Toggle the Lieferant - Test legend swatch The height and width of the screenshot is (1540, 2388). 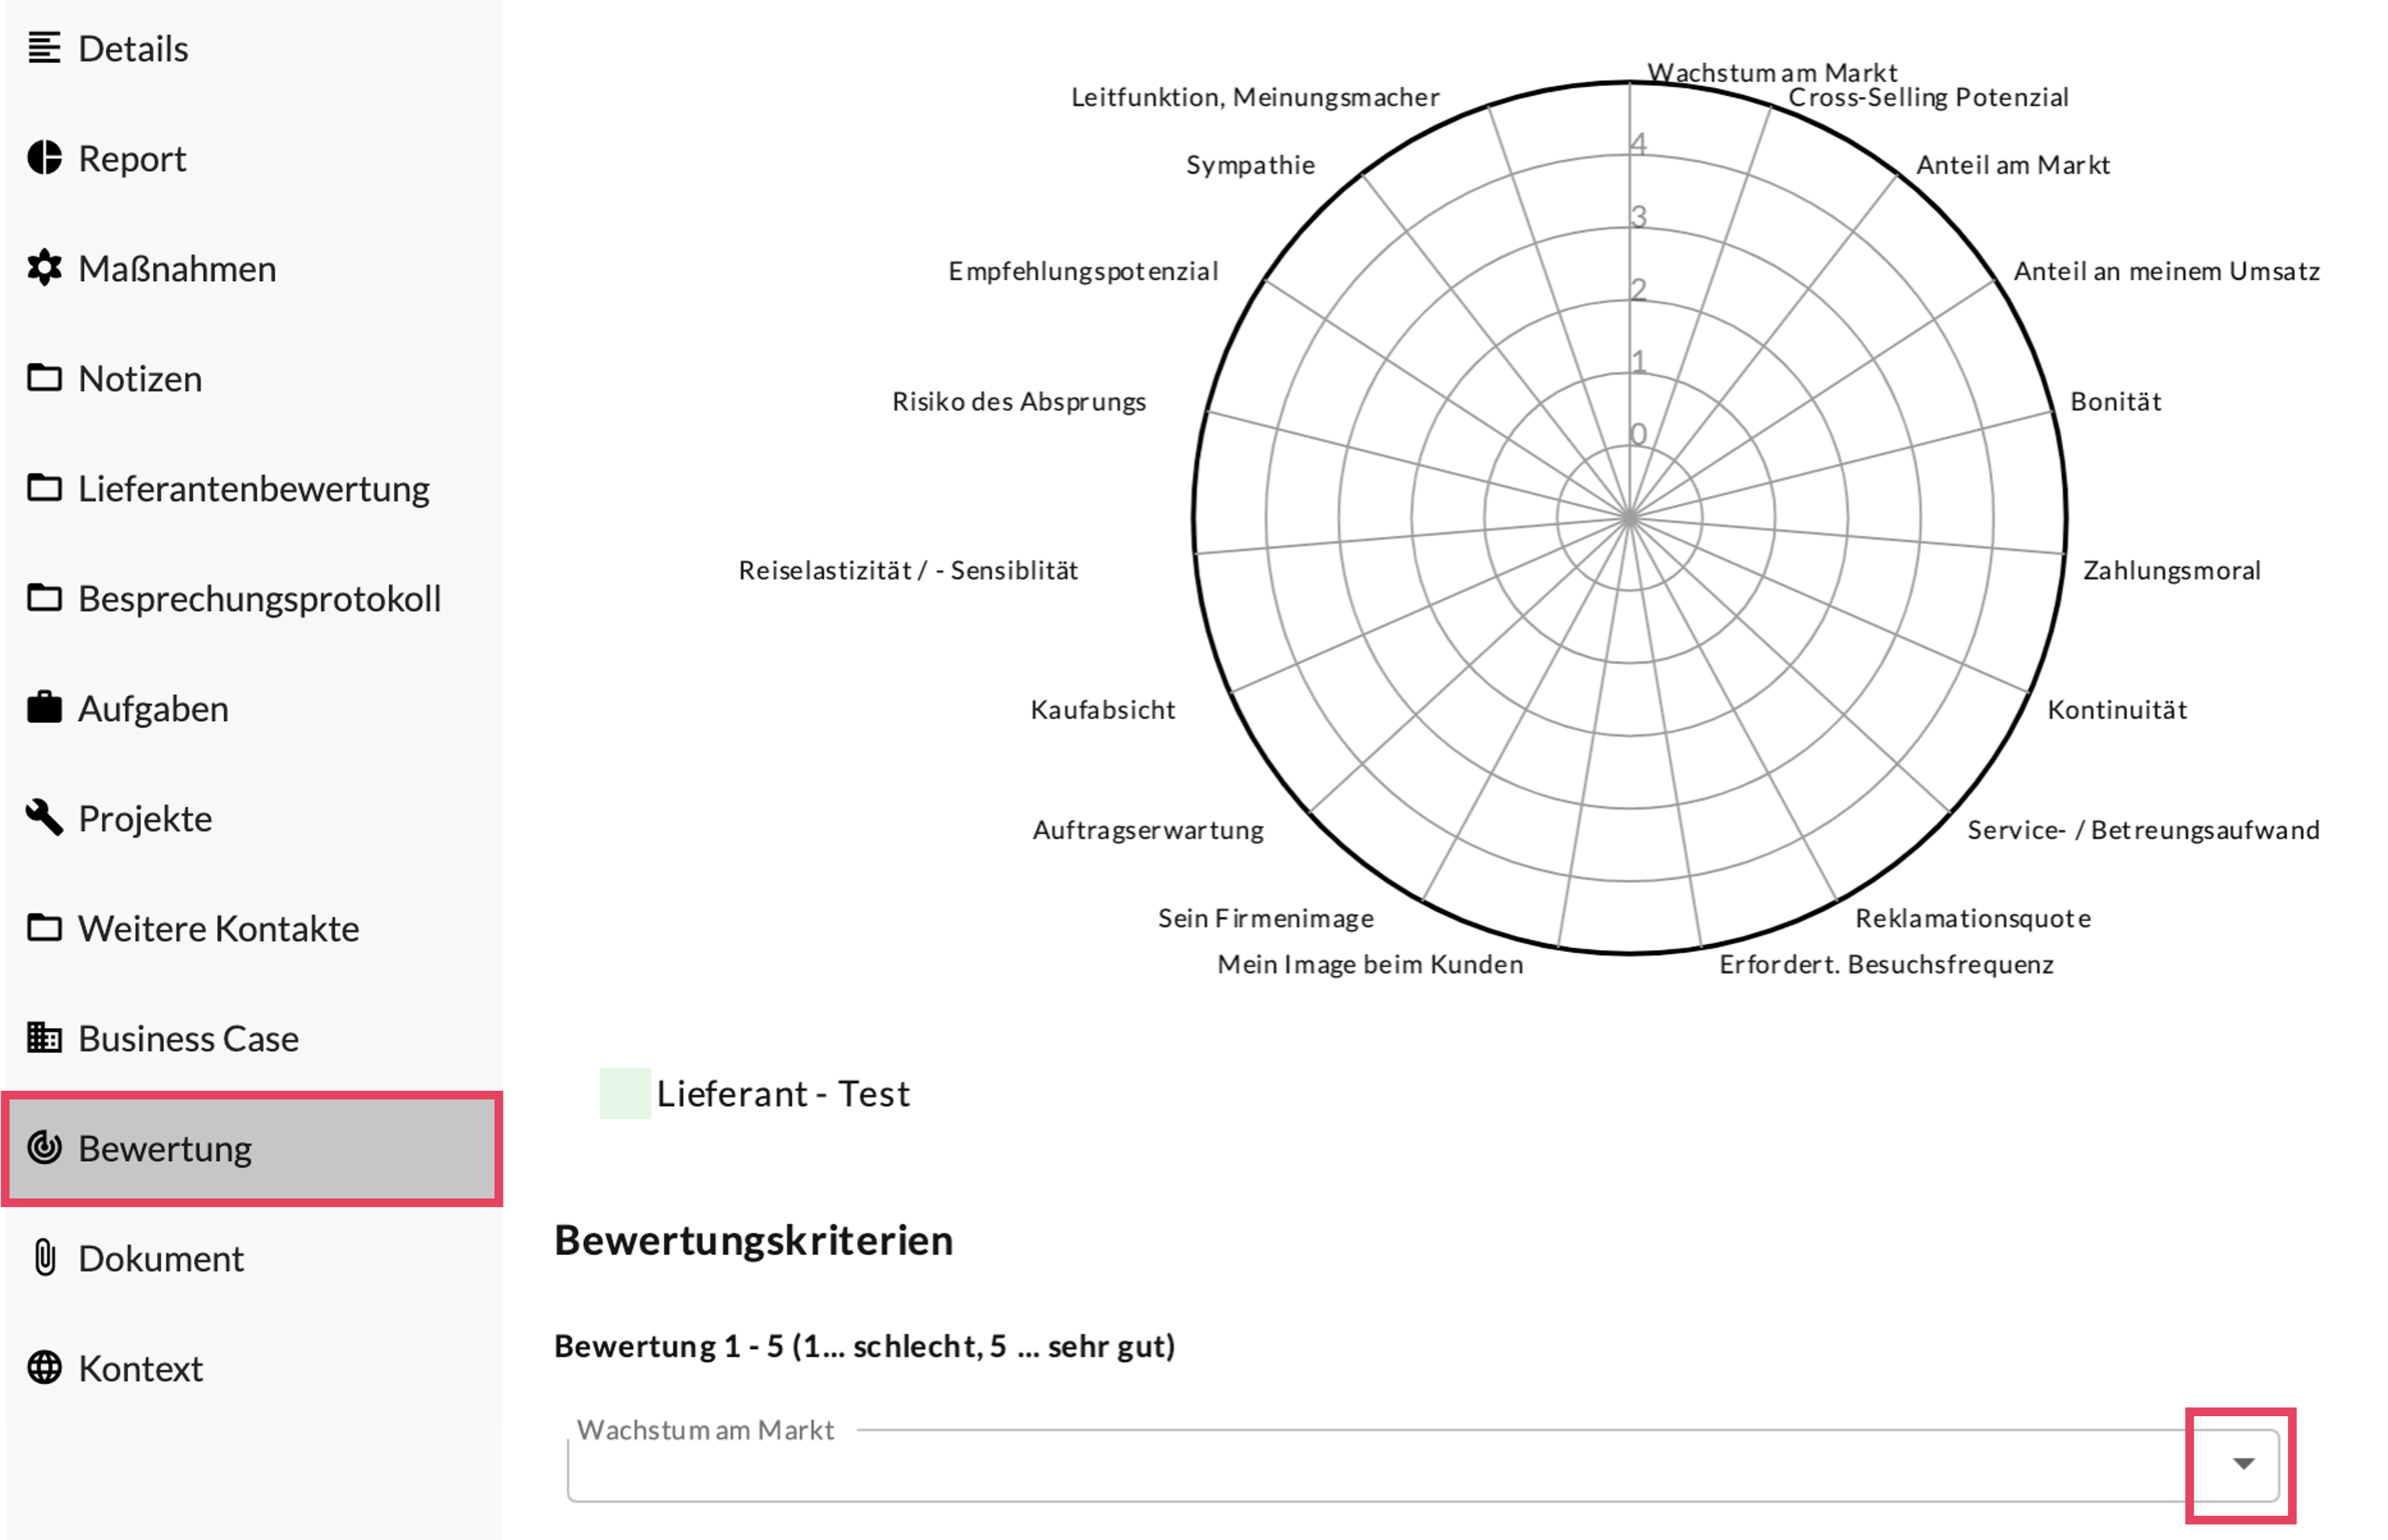[625, 1094]
